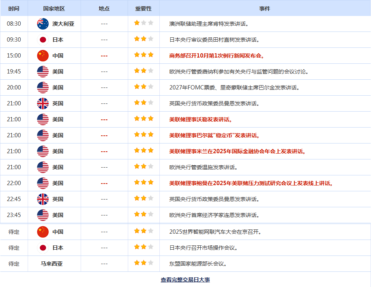Screen dimensions: 371x287
Task: Click the US flag in the 19:45 row
Action: point(43,72)
